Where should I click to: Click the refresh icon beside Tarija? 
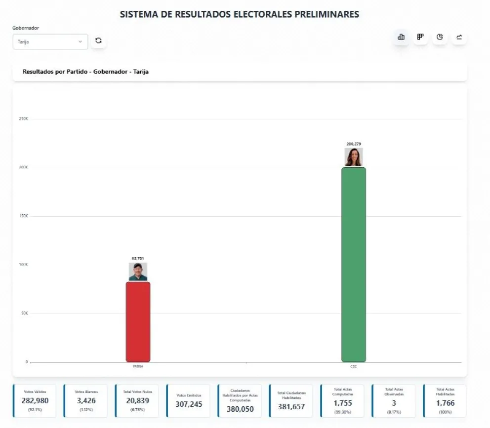point(98,41)
